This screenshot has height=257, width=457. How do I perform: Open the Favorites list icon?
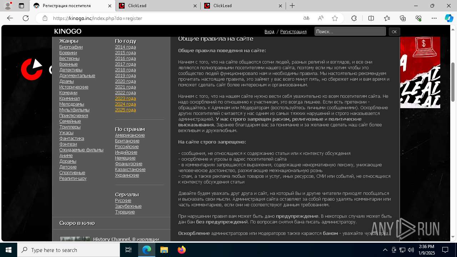tap(387, 18)
